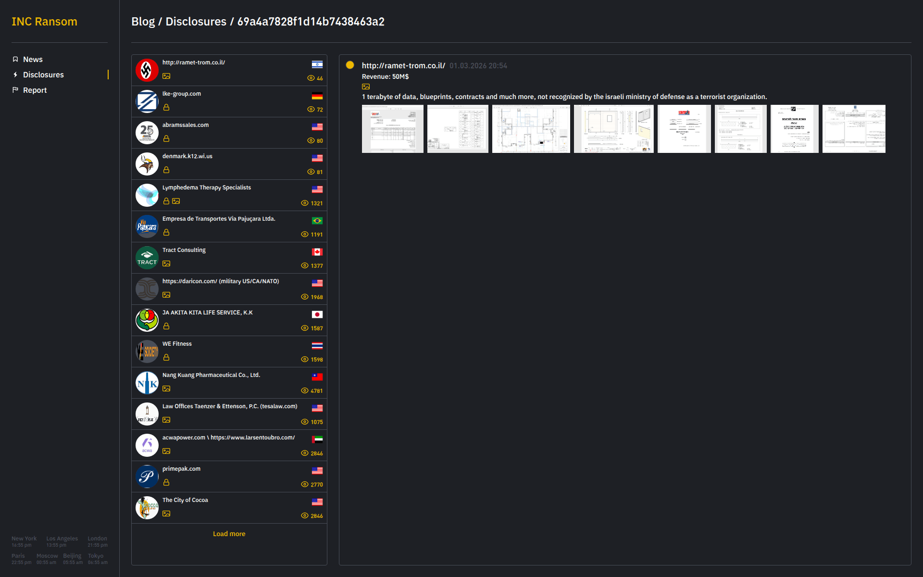Click the primepak.com cursive P logo
This screenshot has width=923, height=577.
click(147, 477)
